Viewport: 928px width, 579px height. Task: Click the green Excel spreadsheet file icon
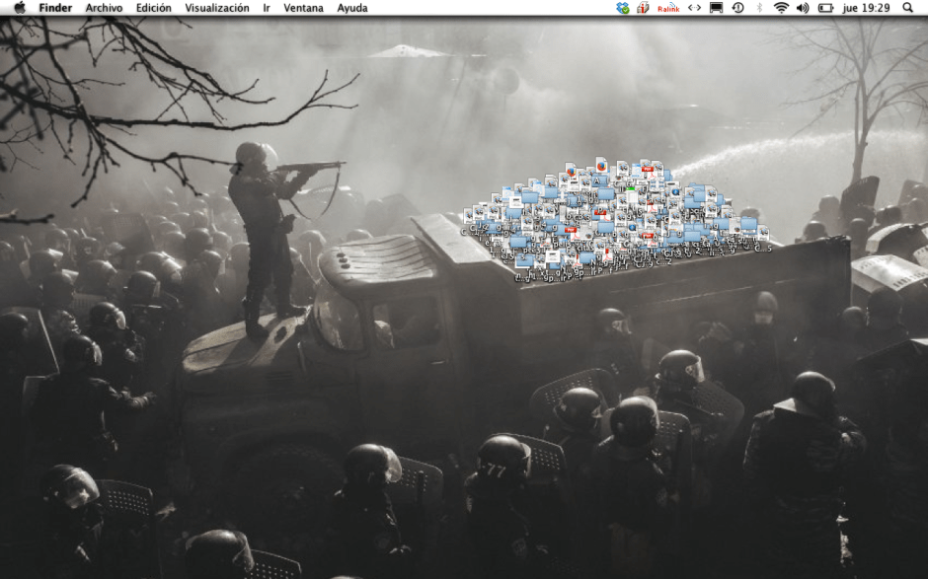(x=632, y=188)
